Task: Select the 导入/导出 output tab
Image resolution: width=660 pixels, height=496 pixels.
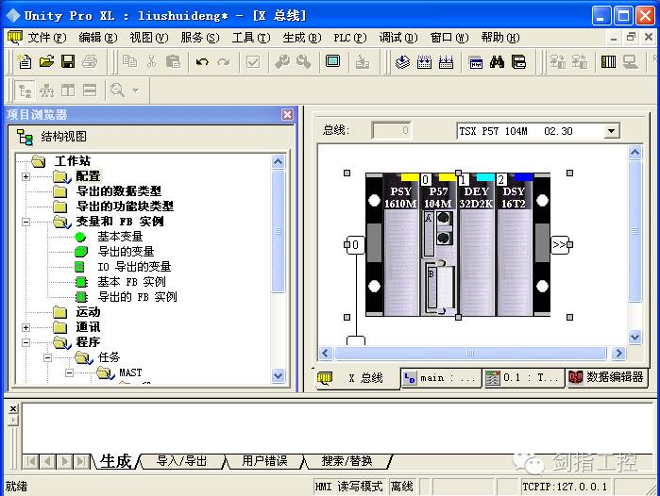Action: pos(182,461)
